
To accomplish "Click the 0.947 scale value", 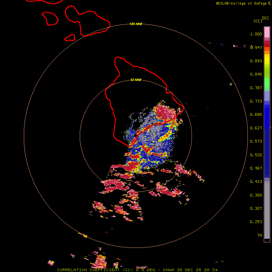I will point(256,47).
